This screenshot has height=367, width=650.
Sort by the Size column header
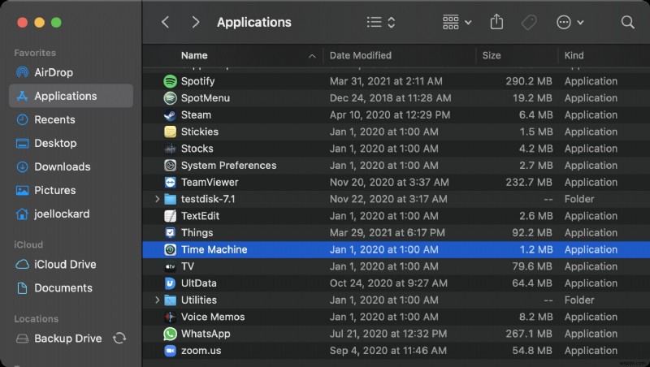pos(492,55)
